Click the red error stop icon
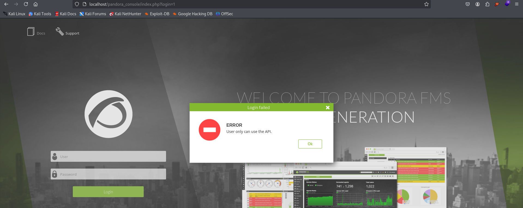This screenshot has height=208, width=523. pyautogui.click(x=209, y=130)
